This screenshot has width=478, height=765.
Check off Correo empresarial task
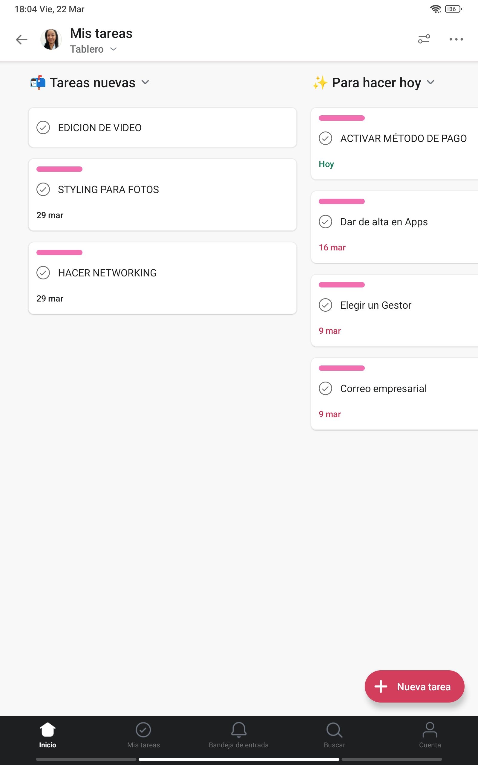325,388
